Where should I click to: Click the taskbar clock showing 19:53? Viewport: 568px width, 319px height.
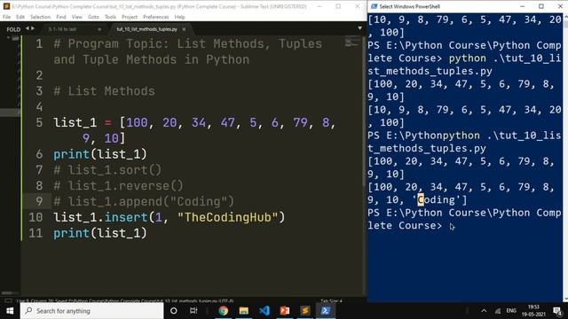coord(533,311)
